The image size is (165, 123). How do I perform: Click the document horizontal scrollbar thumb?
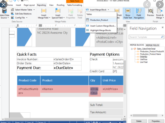pos(44,119)
